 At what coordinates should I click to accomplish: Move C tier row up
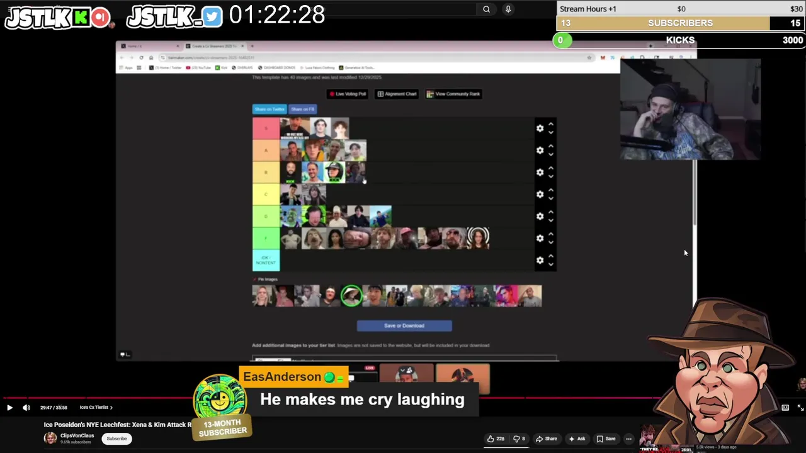pyautogui.click(x=551, y=190)
